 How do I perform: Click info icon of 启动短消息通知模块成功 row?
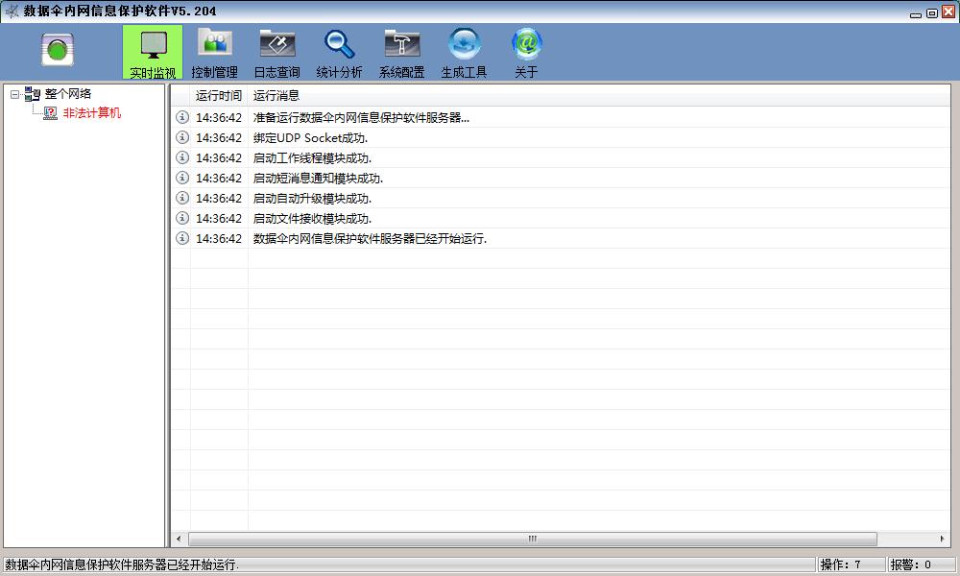click(x=181, y=178)
